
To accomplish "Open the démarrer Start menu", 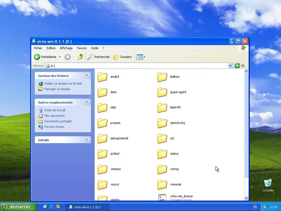I will [18, 207].
